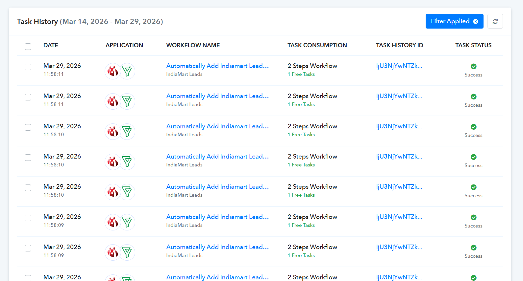Viewport: 523px width, 281px height.
Task: Click IndiaMart icon in third 11:58:10 row
Action: 113,192
